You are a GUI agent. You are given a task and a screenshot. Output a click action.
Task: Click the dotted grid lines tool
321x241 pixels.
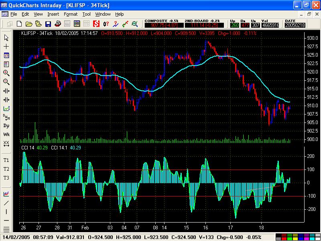(6, 229)
